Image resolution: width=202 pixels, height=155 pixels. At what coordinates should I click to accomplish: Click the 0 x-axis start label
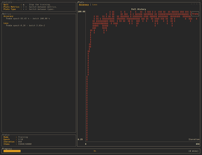click(x=86, y=144)
